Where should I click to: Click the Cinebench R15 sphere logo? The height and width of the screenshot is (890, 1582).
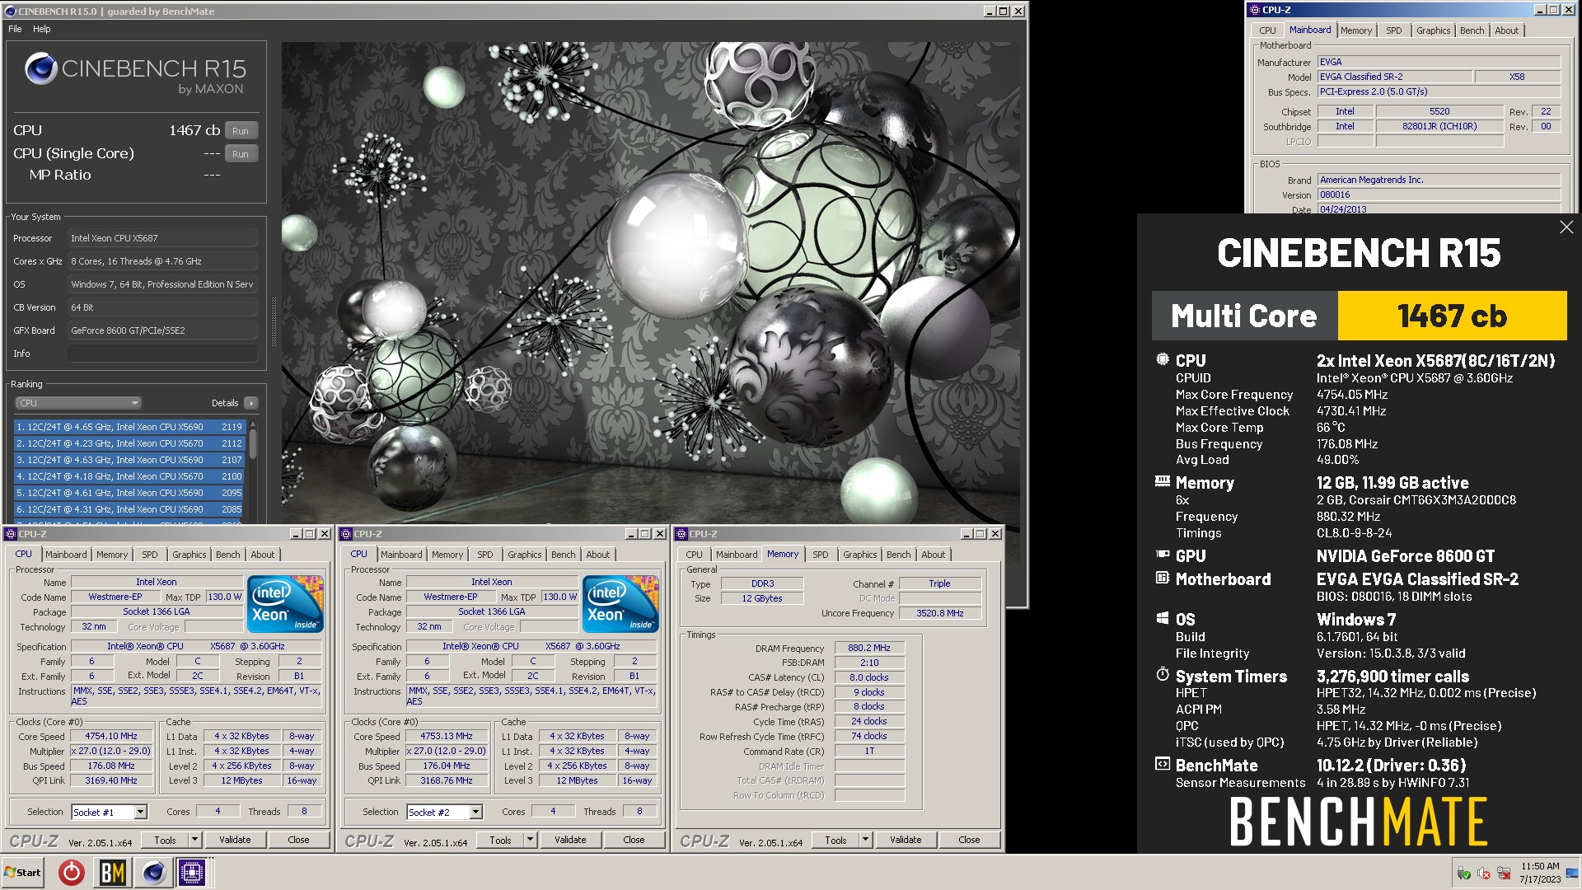(x=40, y=68)
